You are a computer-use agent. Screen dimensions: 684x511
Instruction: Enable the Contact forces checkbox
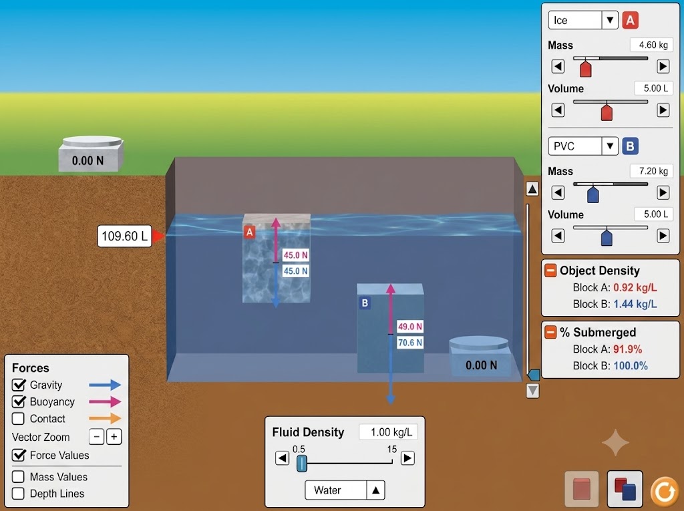point(18,419)
